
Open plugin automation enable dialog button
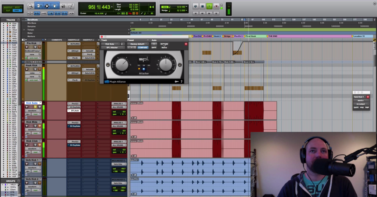154,44
